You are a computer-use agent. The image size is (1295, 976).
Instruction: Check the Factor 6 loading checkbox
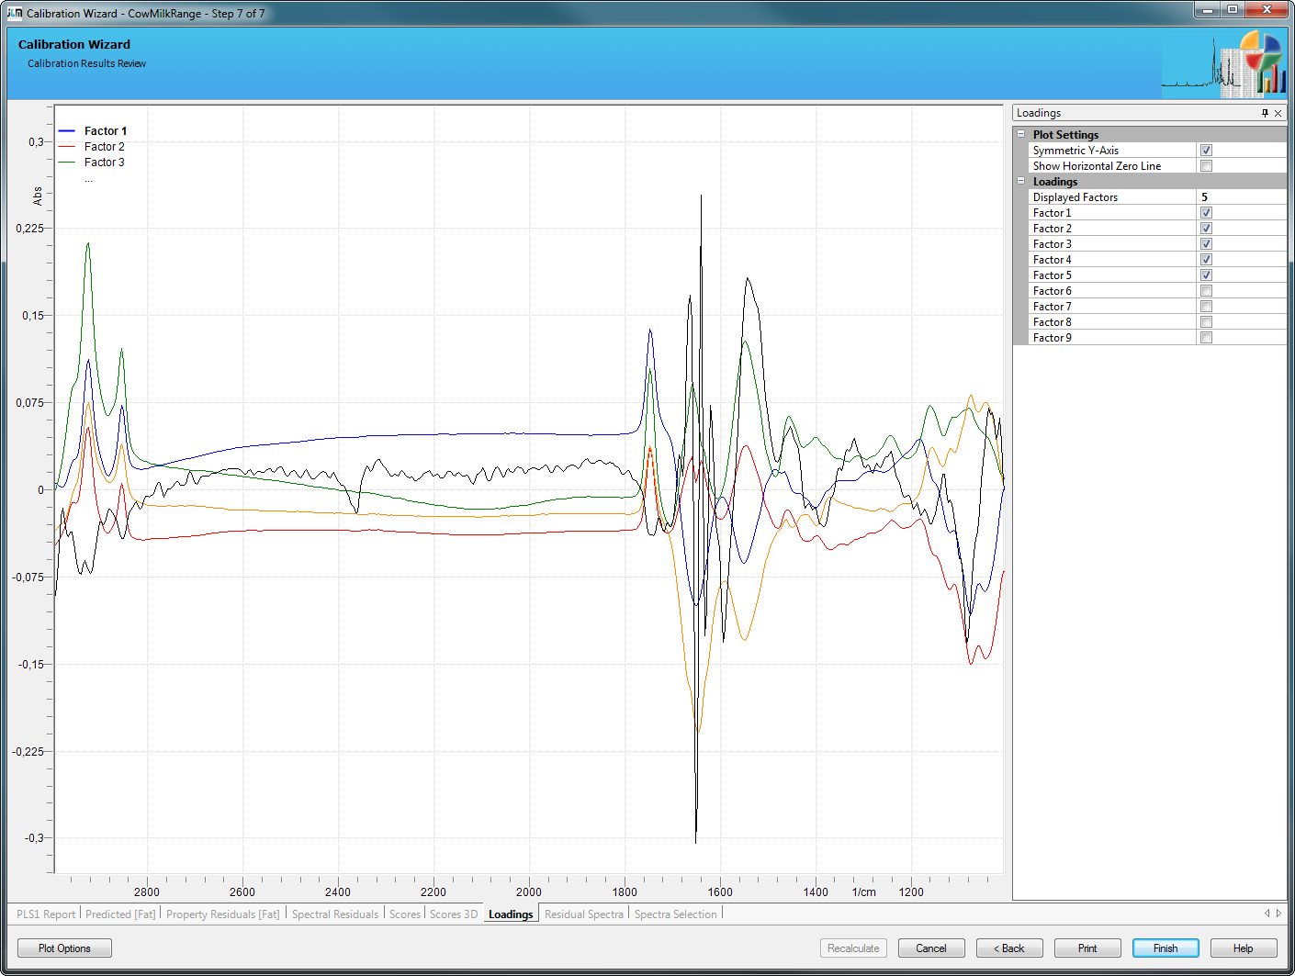(x=1206, y=291)
